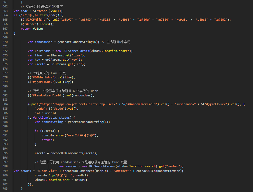
Task: Click 'function' keyword on line 687
Action: pyautogui.click(x=40, y=118)
